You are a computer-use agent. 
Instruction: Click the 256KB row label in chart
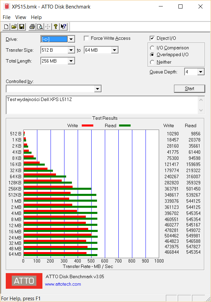click(x=15, y=189)
